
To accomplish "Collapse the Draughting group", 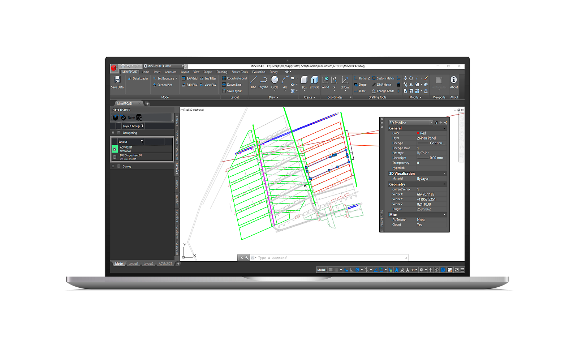I will (x=113, y=133).
